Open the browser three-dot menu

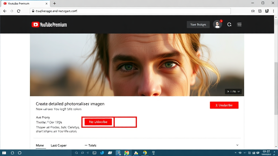point(274,11)
